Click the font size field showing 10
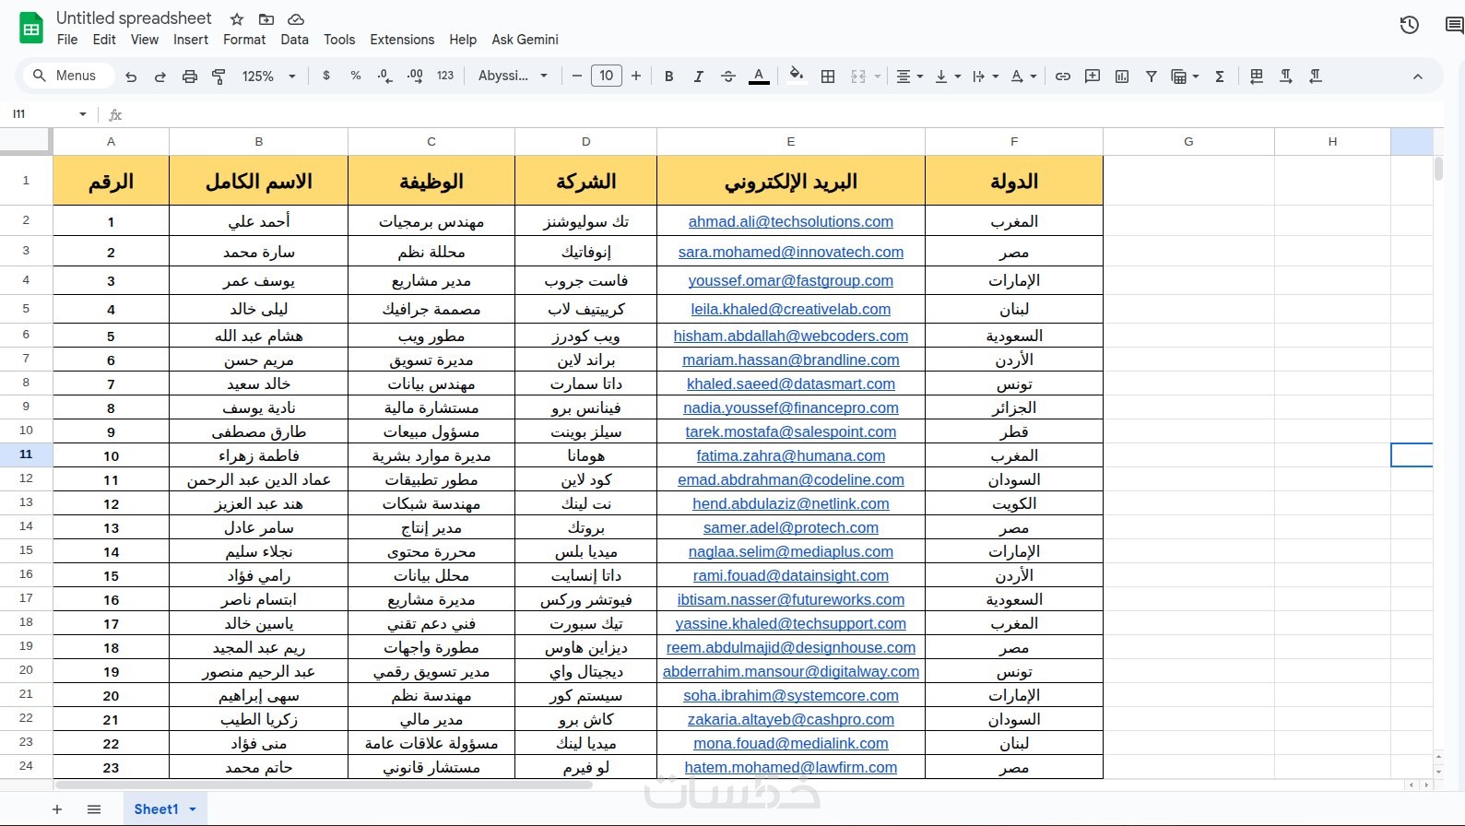 (x=607, y=76)
